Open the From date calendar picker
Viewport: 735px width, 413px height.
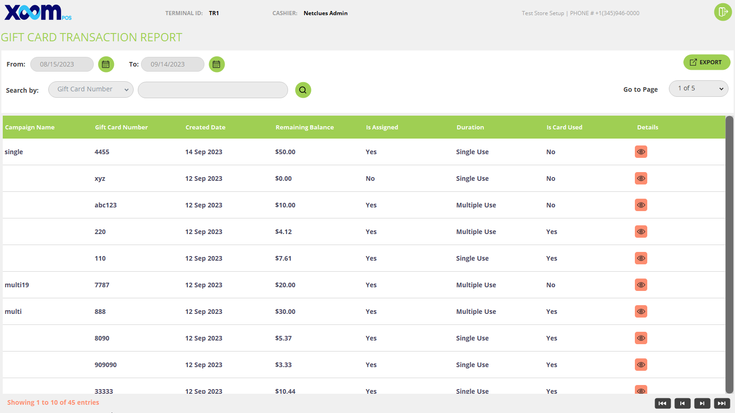106,64
